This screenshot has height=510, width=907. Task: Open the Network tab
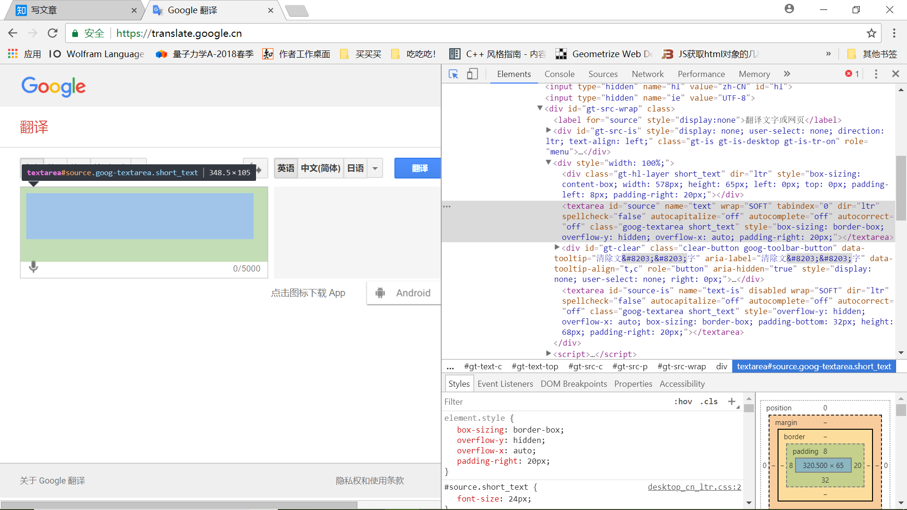click(648, 74)
